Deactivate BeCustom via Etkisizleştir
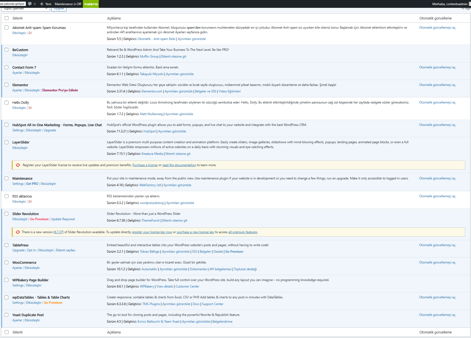Screen dimensions: 471x338 (x=20, y=55)
